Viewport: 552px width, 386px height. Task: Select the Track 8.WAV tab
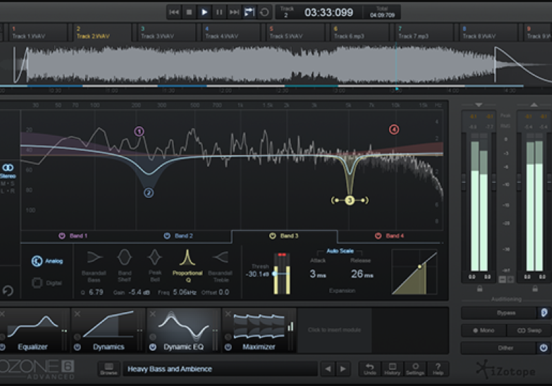point(489,32)
